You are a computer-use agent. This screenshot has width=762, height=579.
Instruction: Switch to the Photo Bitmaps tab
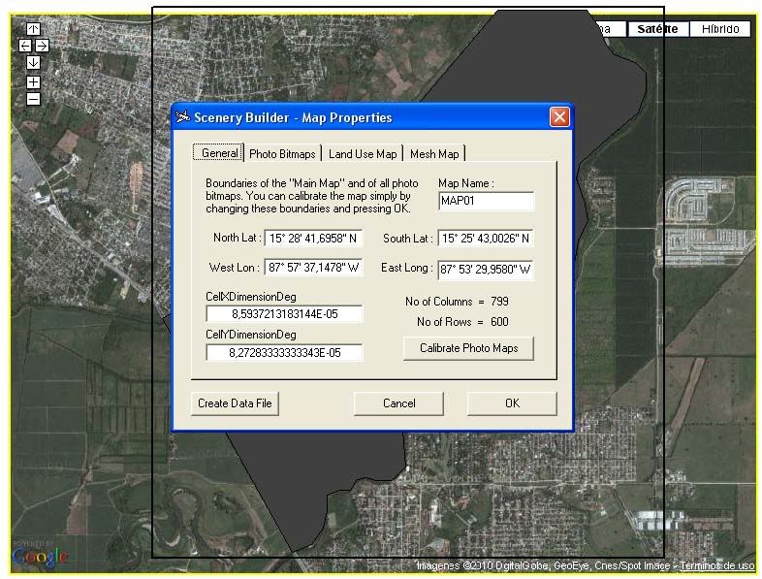coord(282,153)
